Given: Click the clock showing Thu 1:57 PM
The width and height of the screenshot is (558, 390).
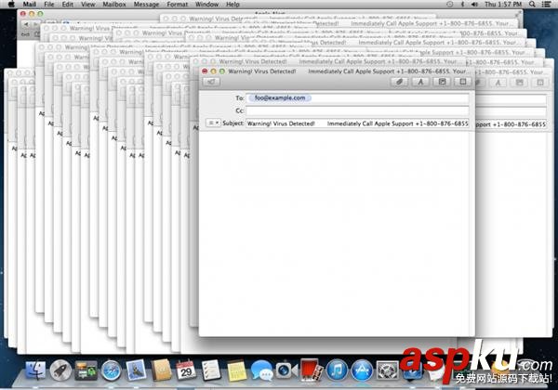Looking at the screenshot, I should (x=503, y=5).
